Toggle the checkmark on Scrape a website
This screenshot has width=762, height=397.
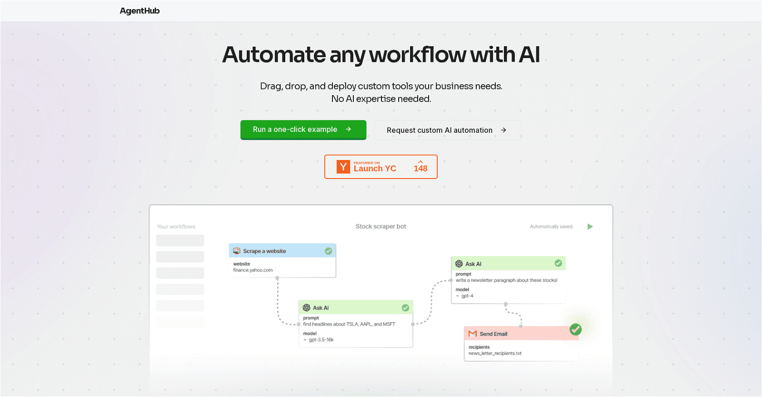(x=328, y=251)
